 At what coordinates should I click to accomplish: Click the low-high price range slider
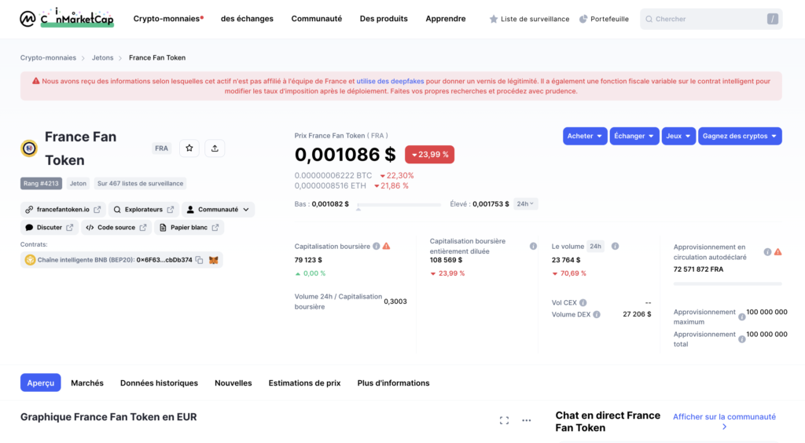tap(399, 206)
